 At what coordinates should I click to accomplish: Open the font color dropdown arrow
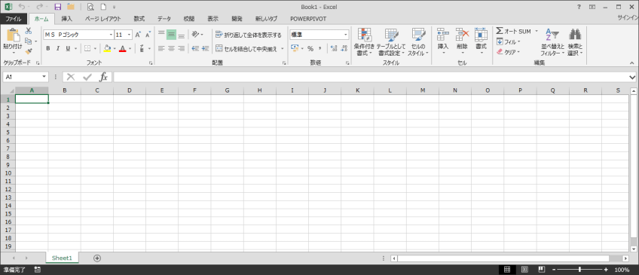pos(130,48)
